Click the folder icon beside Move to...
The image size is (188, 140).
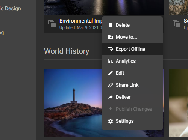111,37
